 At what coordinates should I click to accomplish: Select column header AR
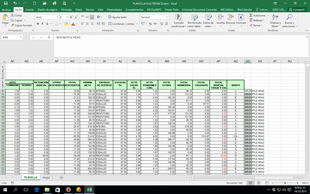coord(247,62)
